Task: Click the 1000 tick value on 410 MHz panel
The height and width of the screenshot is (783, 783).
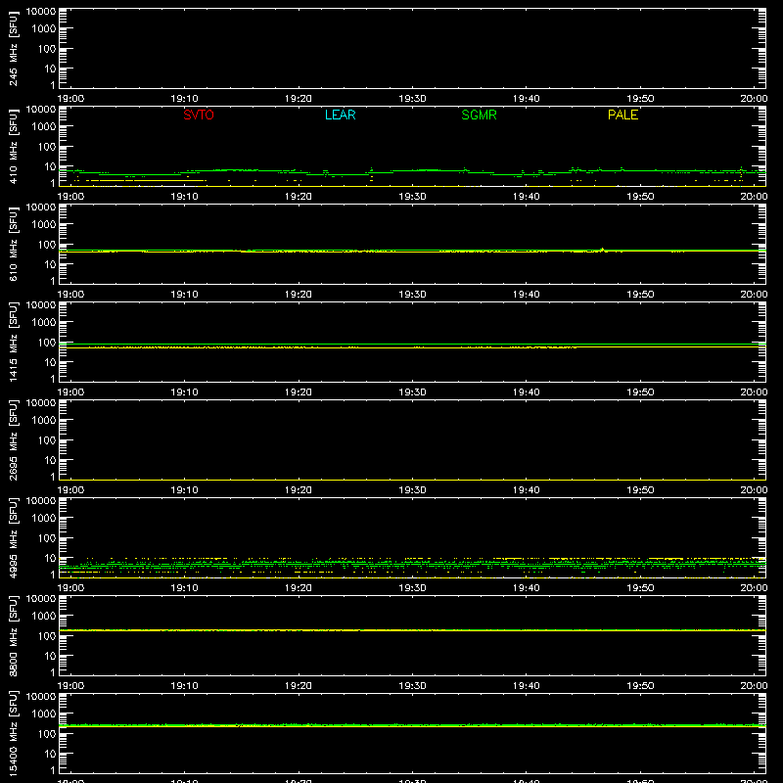Action: tap(44, 127)
